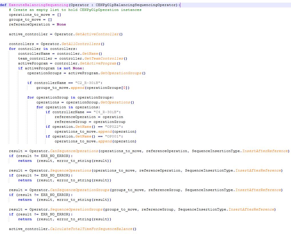This screenshot has height=234, width=291.
Task: Click the CalculateTotalTimeForSequenceBalance method on last line
Action: point(91,229)
